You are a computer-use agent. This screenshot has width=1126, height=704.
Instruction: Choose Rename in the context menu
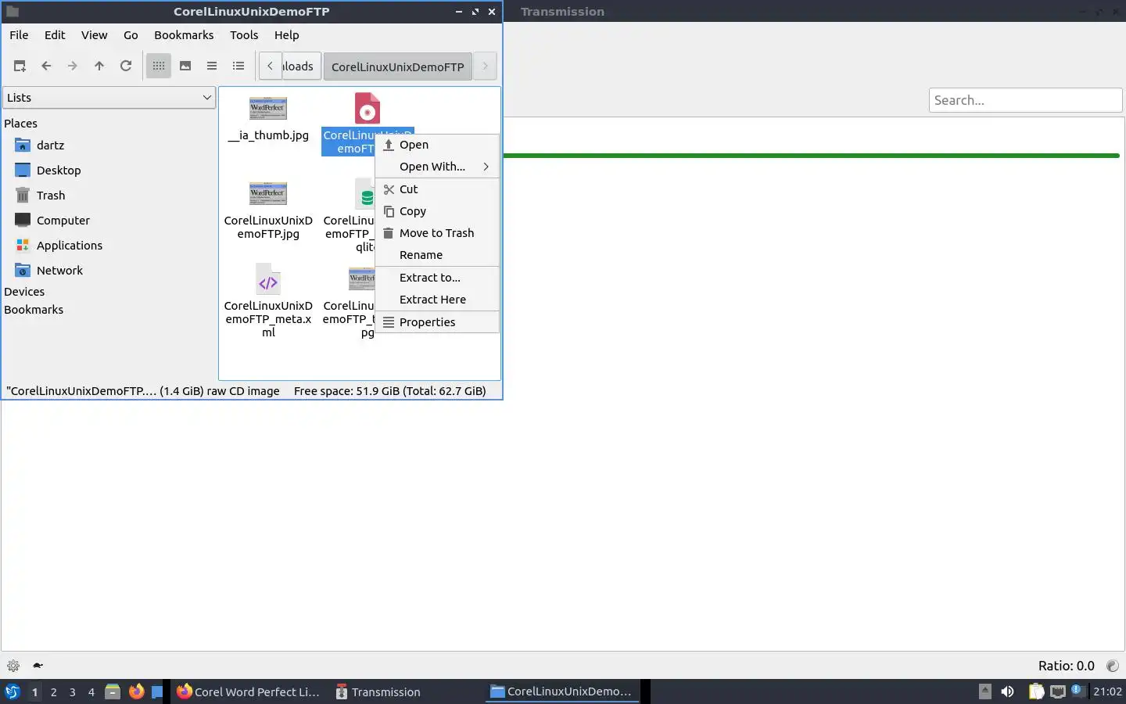coord(437,255)
